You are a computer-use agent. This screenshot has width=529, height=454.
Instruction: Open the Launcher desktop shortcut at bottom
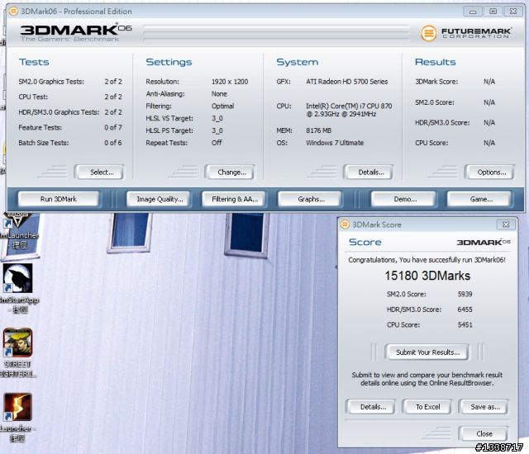(x=17, y=407)
